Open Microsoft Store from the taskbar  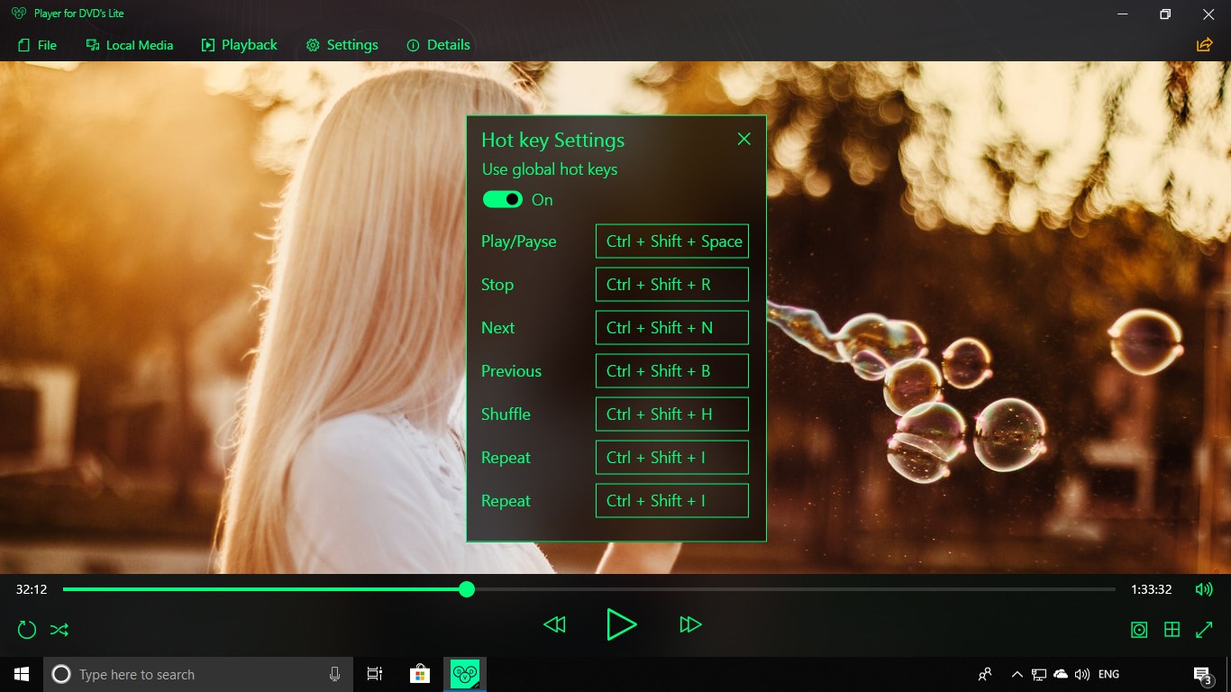(x=420, y=673)
